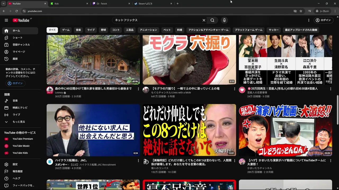This screenshot has width=339, height=190.
Task: Reload the page
Action: coord(16,11)
